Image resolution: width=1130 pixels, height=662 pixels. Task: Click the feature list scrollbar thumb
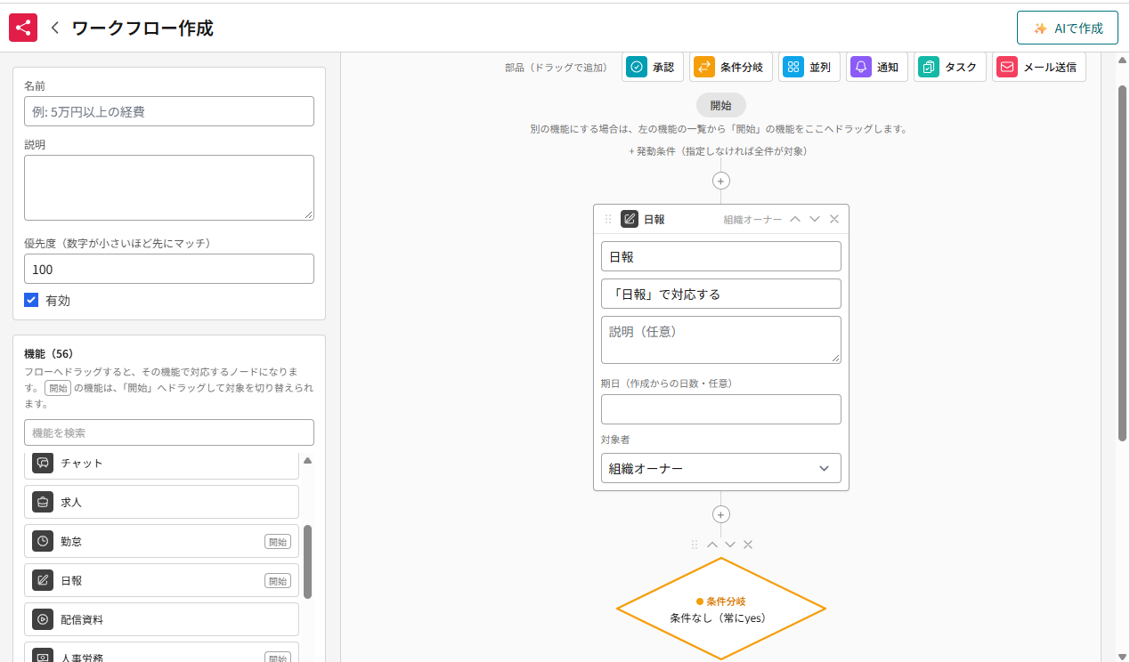[x=307, y=561]
